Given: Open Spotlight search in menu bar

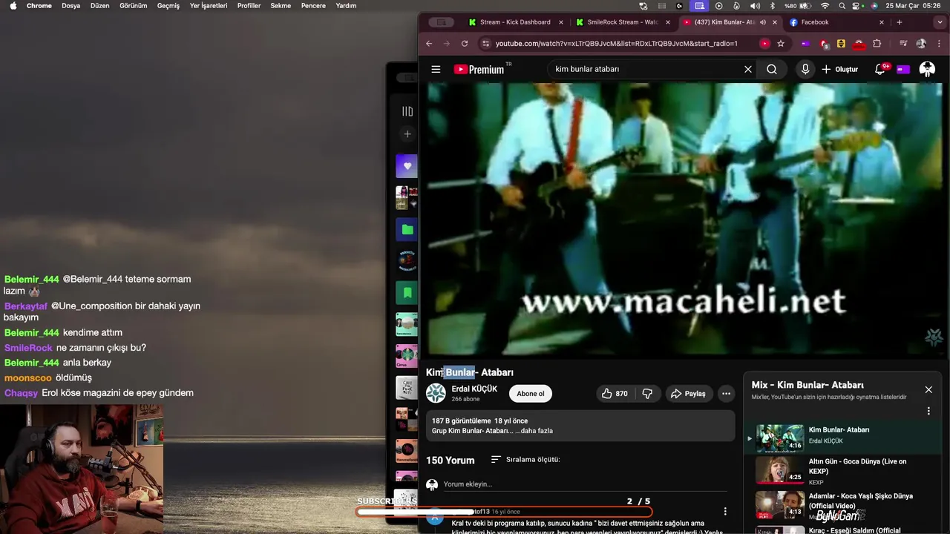Looking at the screenshot, I should coord(842,5).
